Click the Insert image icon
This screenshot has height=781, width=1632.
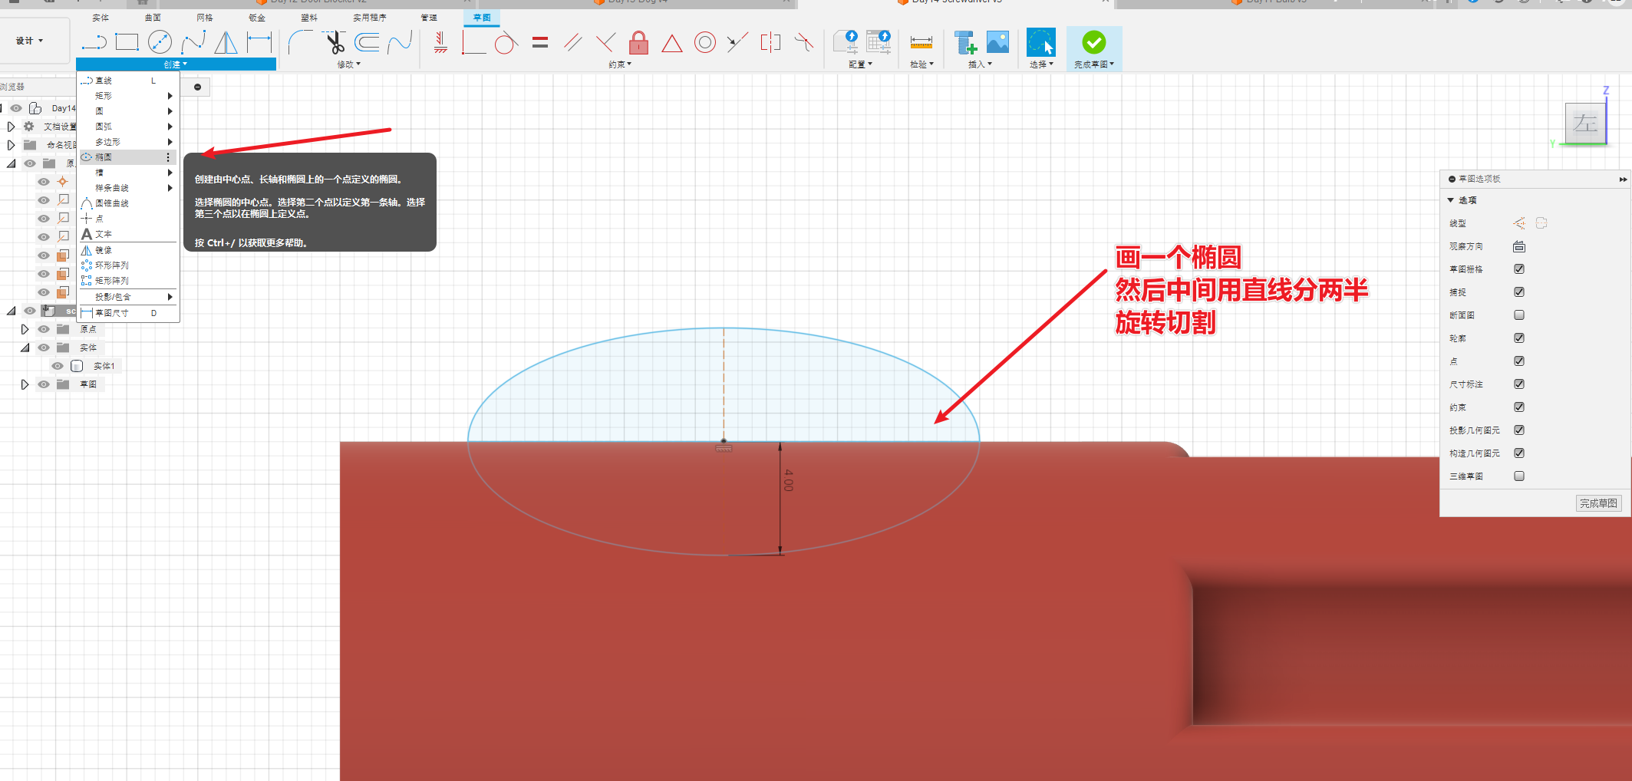click(x=997, y=42)
